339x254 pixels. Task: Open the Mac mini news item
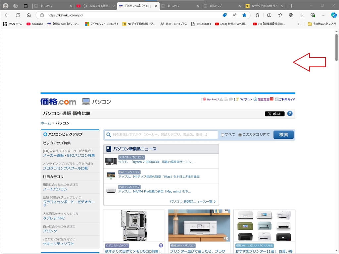coord(155,191)
